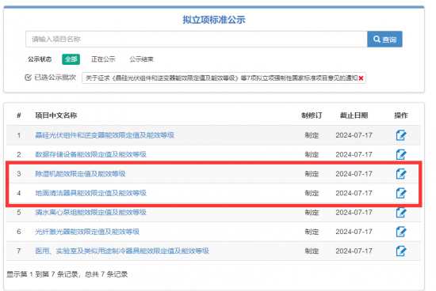Open the edit icon for 地面清洁器具 row
Viewport: 436px width, 291px height.
point(401,193)
